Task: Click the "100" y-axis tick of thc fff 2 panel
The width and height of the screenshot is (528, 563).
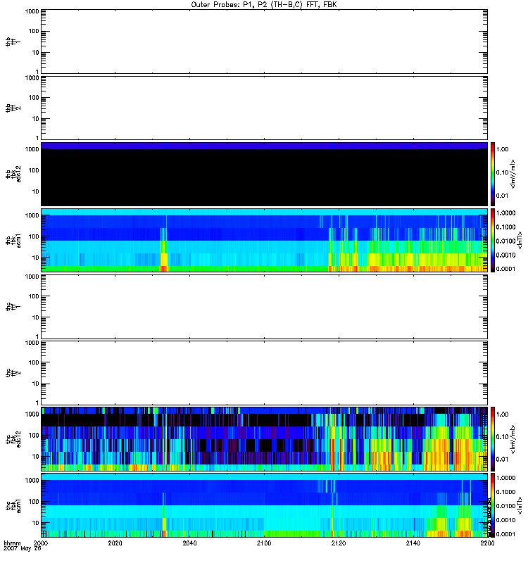Action: point(34,362)
